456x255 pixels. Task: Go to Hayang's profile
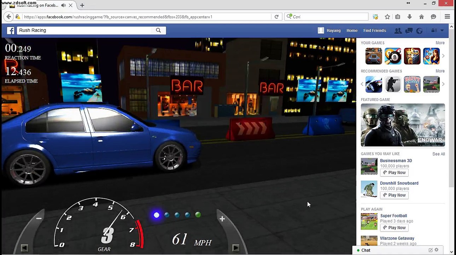pos(333,30)
